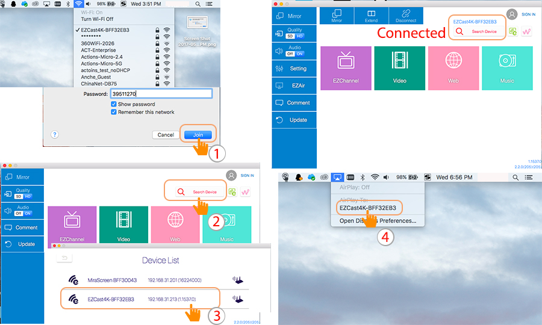Open the Wi-Fi icon in the 3:51 PM menu bar
The width and height of the screenshot is (542, 325).
coord(79,4)
